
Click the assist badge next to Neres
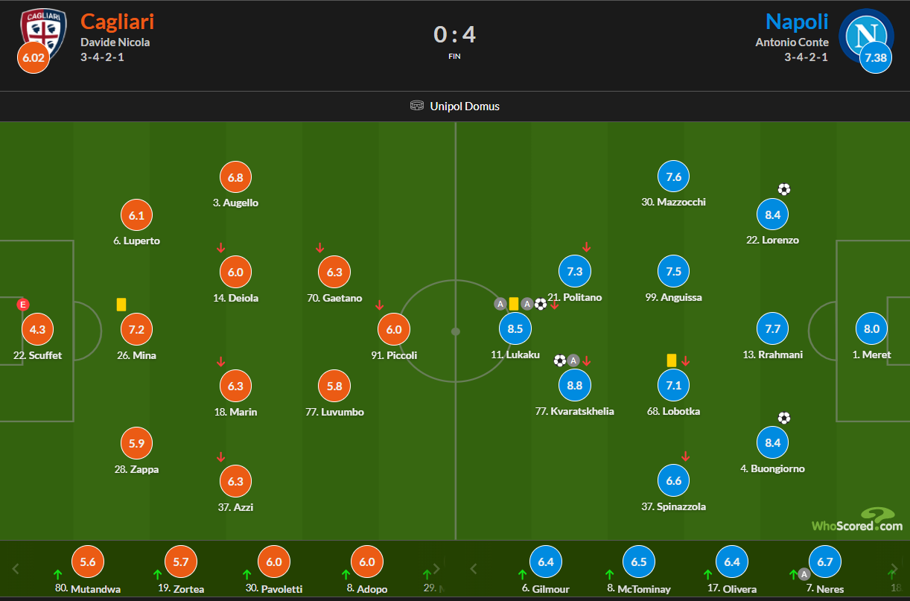point(804,574)
